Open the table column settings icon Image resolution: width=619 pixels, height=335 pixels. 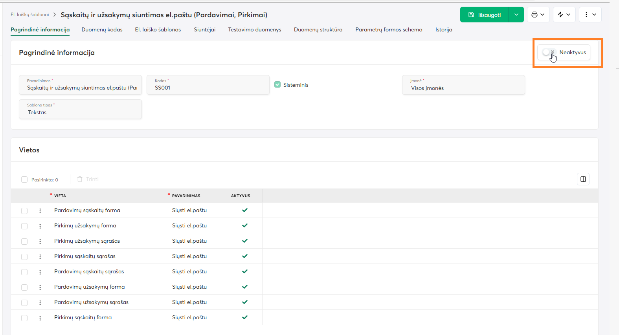[x=583, y=179]
